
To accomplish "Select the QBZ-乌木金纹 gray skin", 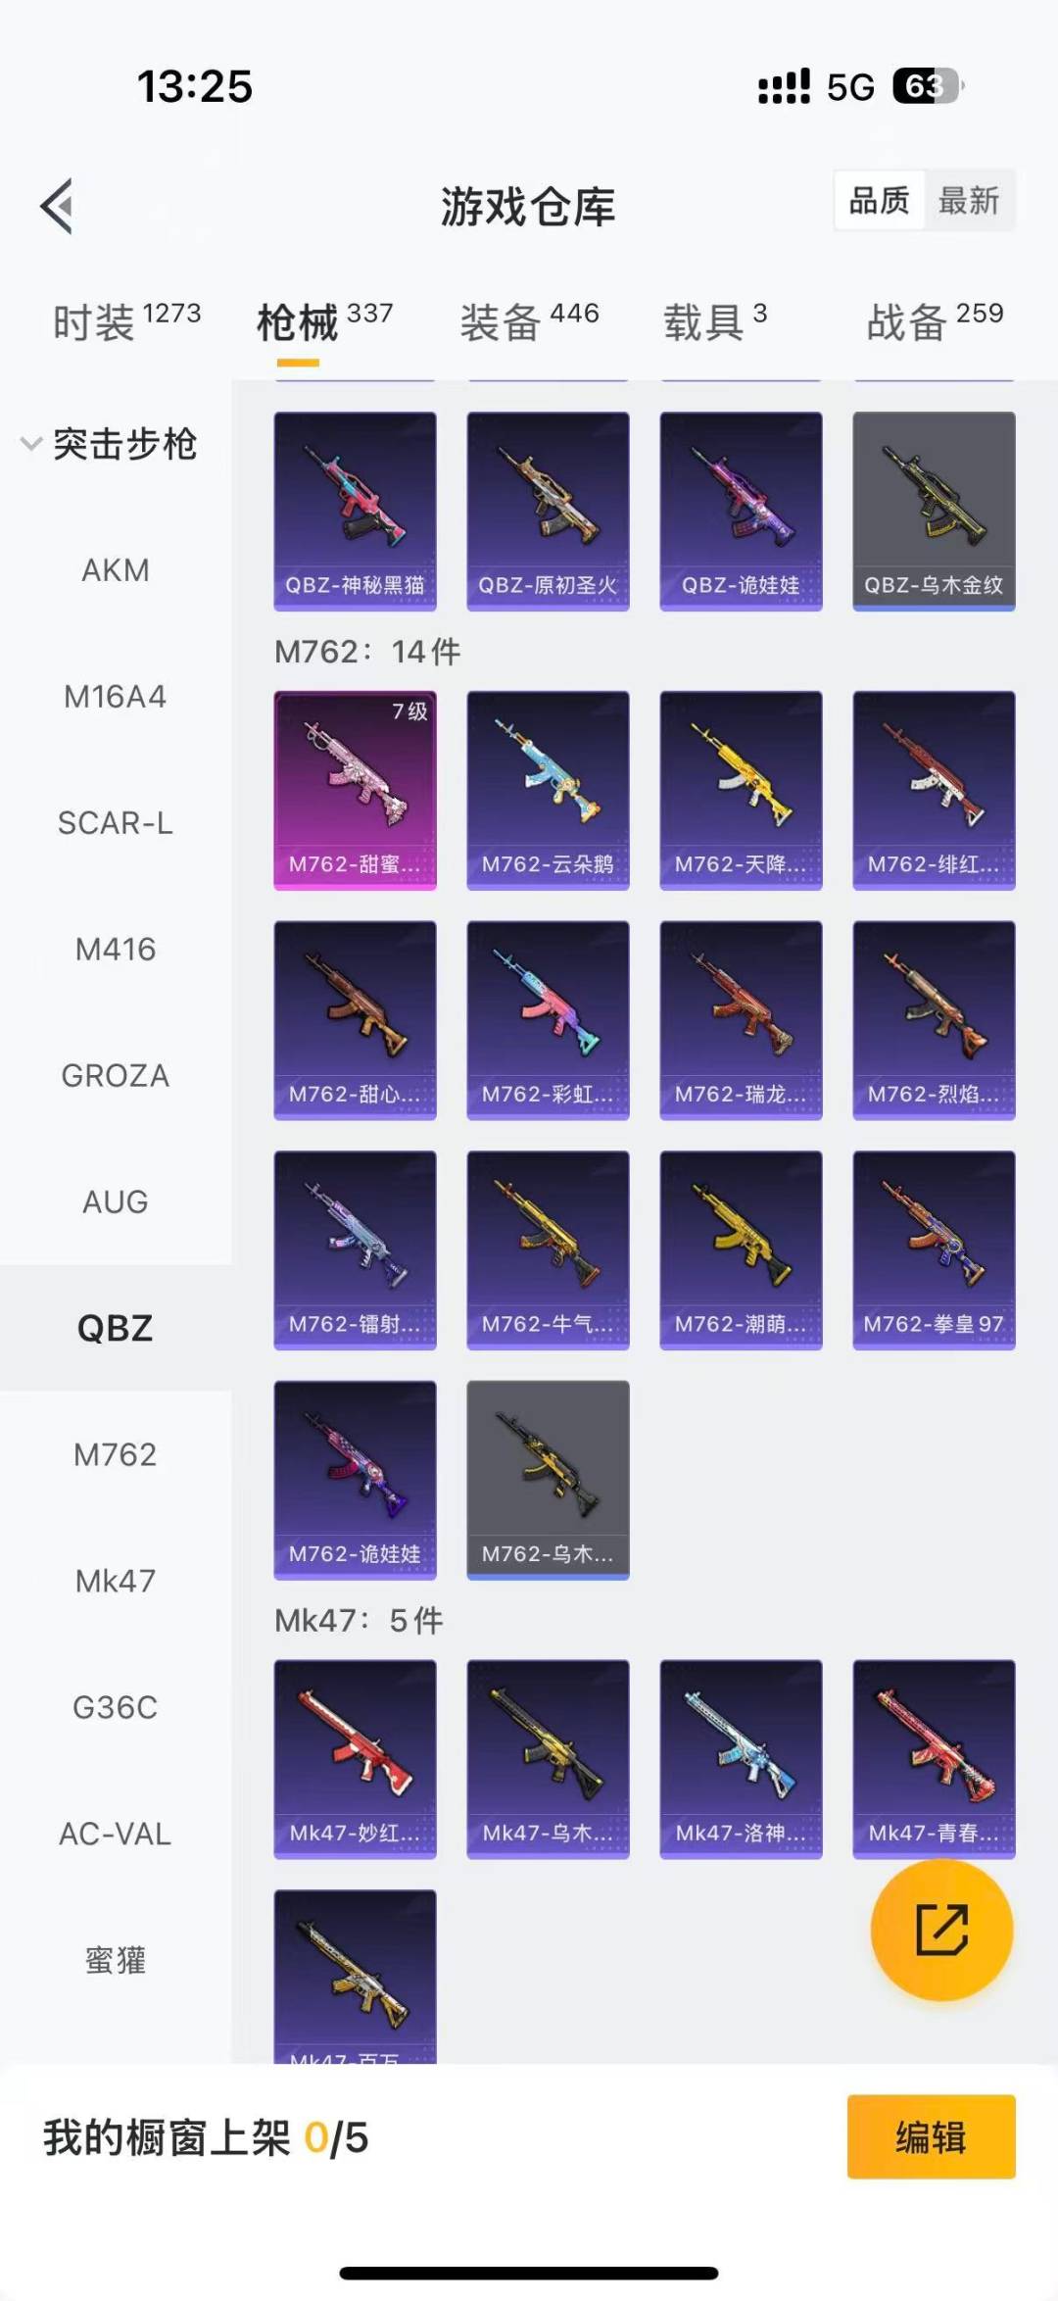I will coord(934,511).
